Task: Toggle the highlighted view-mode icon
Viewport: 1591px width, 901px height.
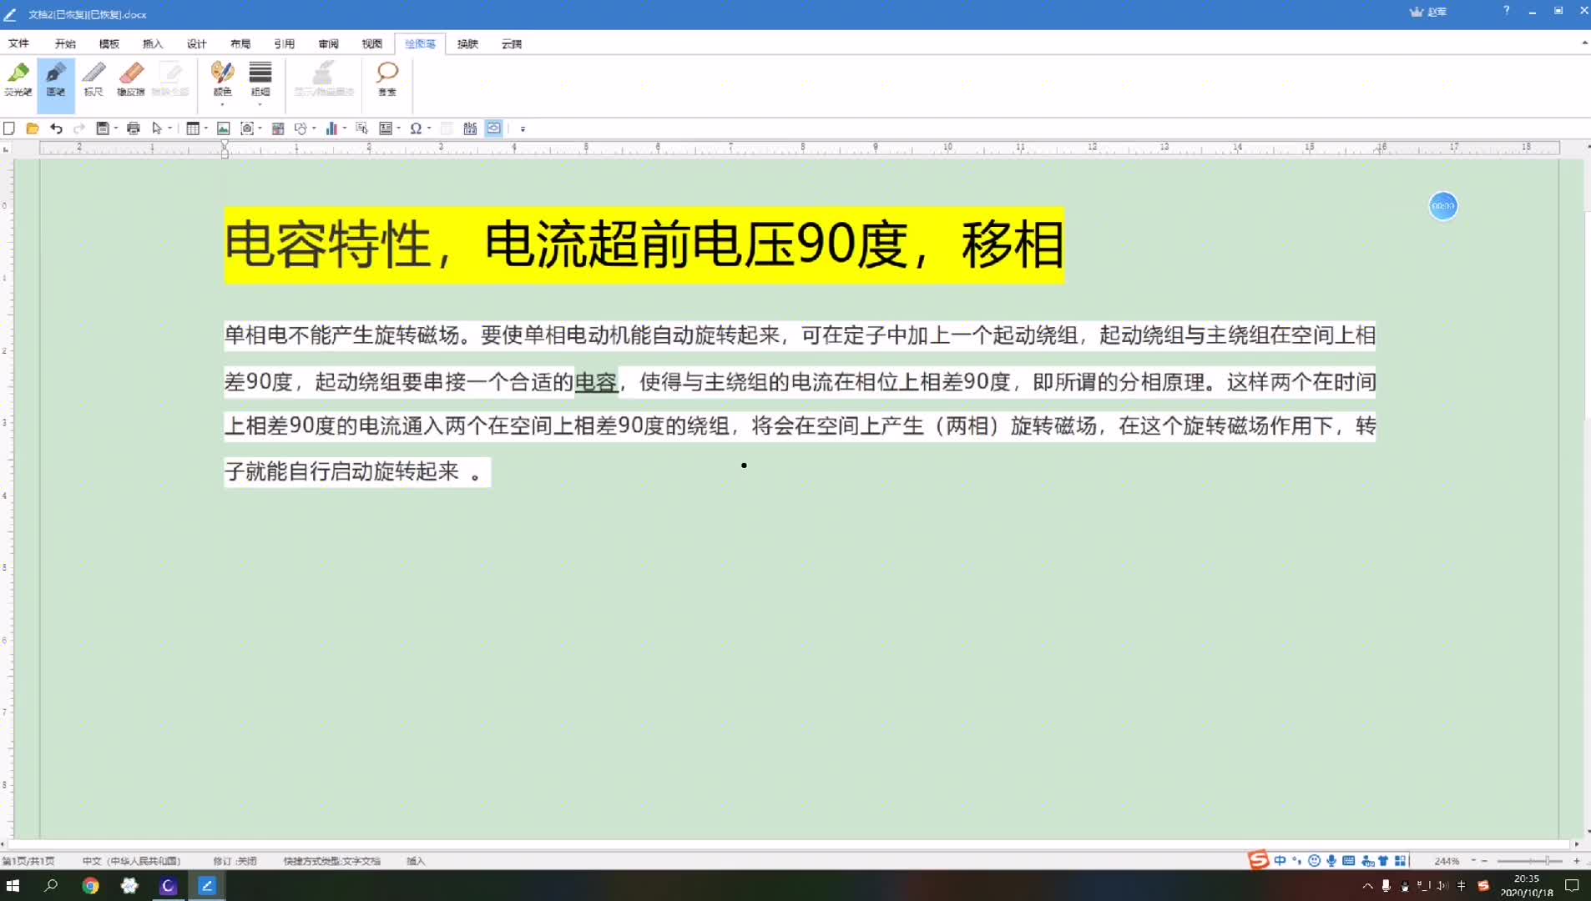Action: tap(494, 128)
